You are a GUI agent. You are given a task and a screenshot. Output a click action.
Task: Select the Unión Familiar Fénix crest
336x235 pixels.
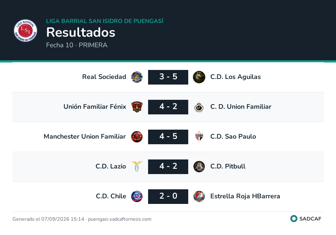coord(137,107)
